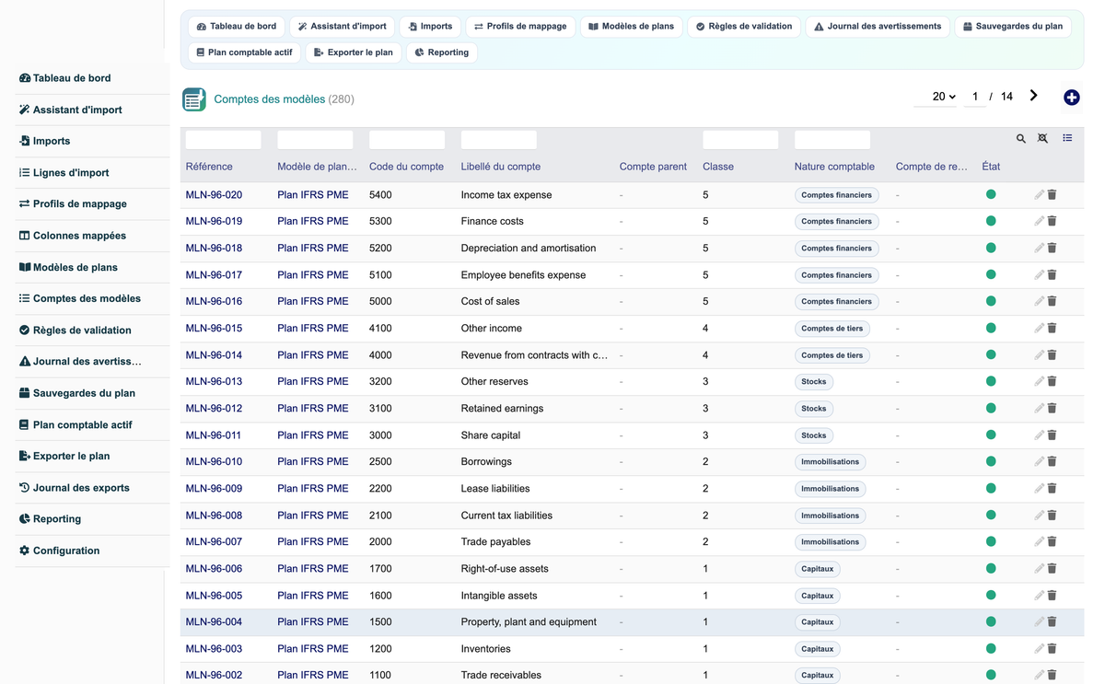Click Comptes financiers badge for Finance costs
1105x684 pixels.
click(836, 222)
